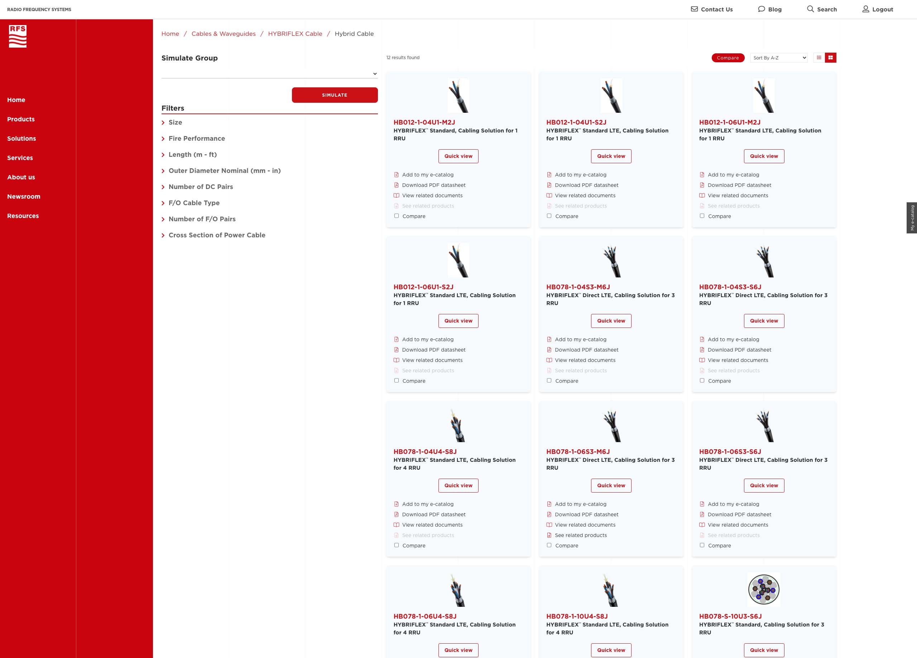
Task: Check Compare for HB078-1-06S3-M6J
Action: pos(549,545)
